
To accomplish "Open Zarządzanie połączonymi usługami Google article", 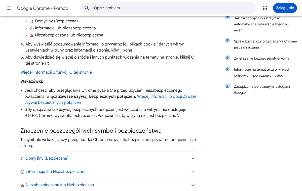I will click(x=262, y=89).
